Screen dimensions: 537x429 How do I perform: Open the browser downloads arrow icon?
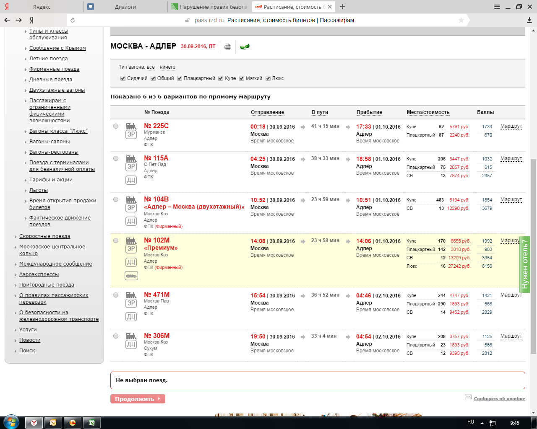click(529, 20)
